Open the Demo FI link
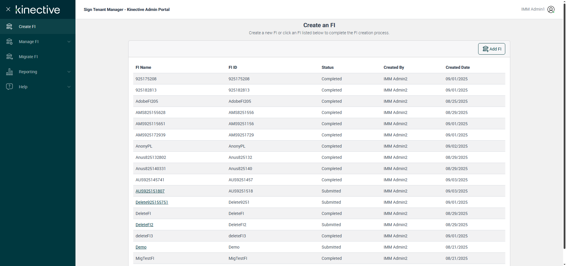 (141, 247)
